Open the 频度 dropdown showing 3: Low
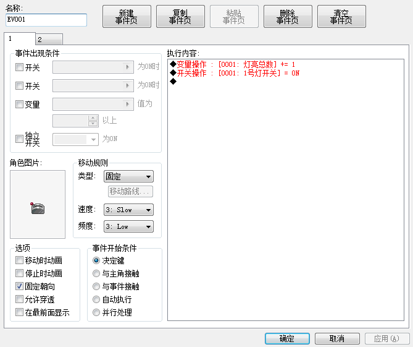 pyautogui.click(x=128, y=226)
